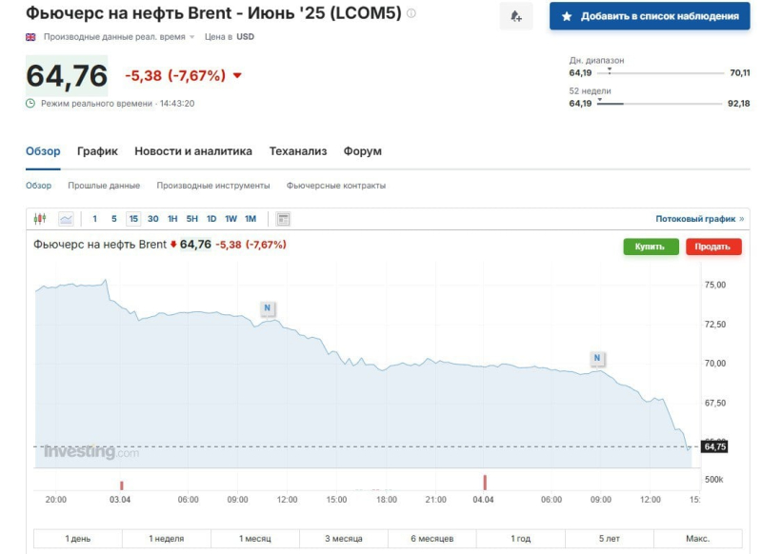The height and width of the screenshot is (554, 762).
Task: Open the first N news marker on chart
Action: 268,307
